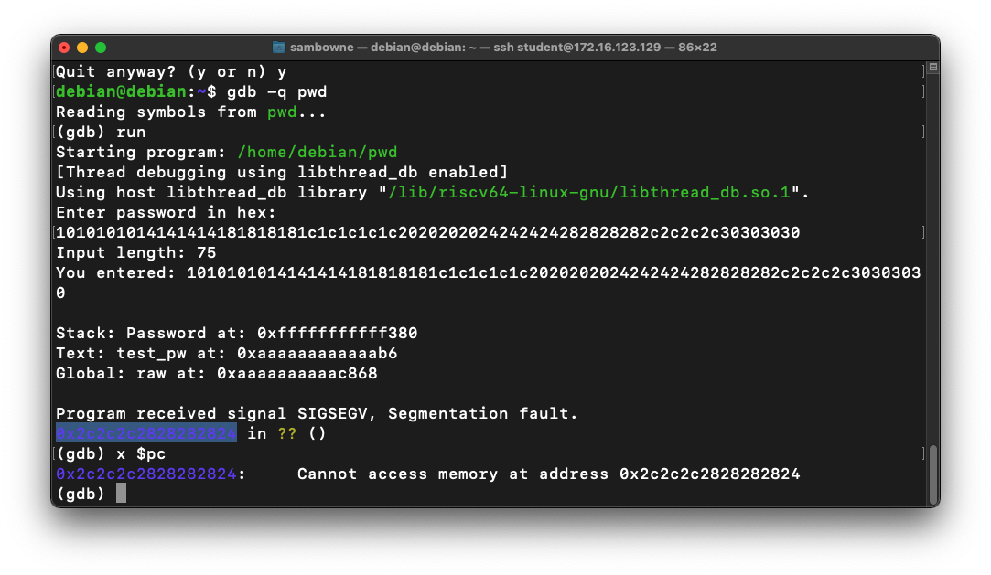Viewport: 991px width, 575px height.
Task: Click the gdb prompt cursor block
Action: click(x=122, y=494)
